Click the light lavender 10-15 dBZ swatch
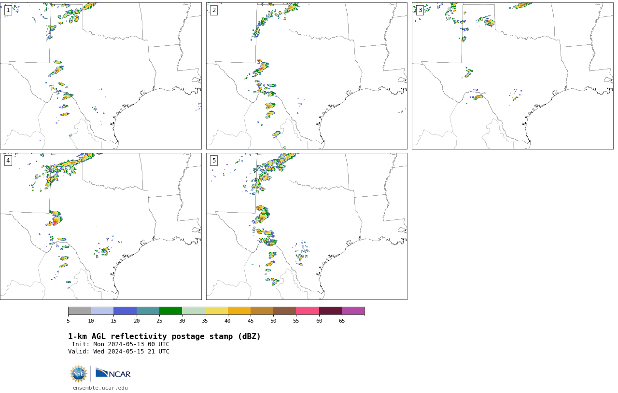This screenshot has width=618, height=393. [x=102, y=311]
